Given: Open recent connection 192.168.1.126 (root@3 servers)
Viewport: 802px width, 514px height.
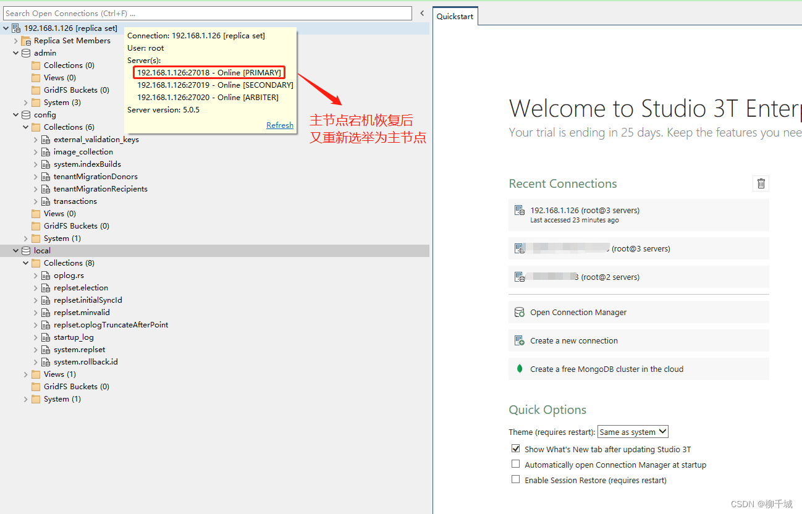Looking at the screenshot, I should point(639,215).
